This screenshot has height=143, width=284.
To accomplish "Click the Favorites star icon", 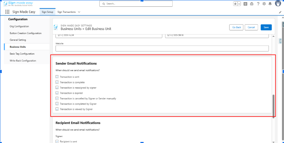I will [x=235, y=4].
